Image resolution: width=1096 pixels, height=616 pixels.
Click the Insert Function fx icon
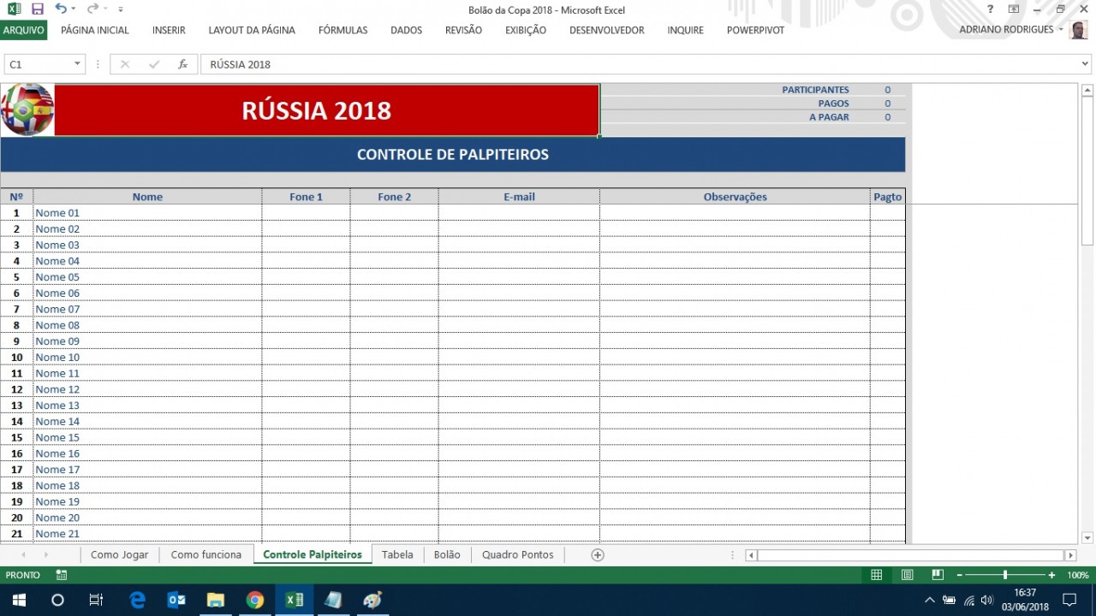(182, 64)
